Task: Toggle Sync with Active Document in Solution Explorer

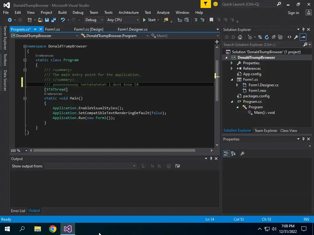Action: 260,37
